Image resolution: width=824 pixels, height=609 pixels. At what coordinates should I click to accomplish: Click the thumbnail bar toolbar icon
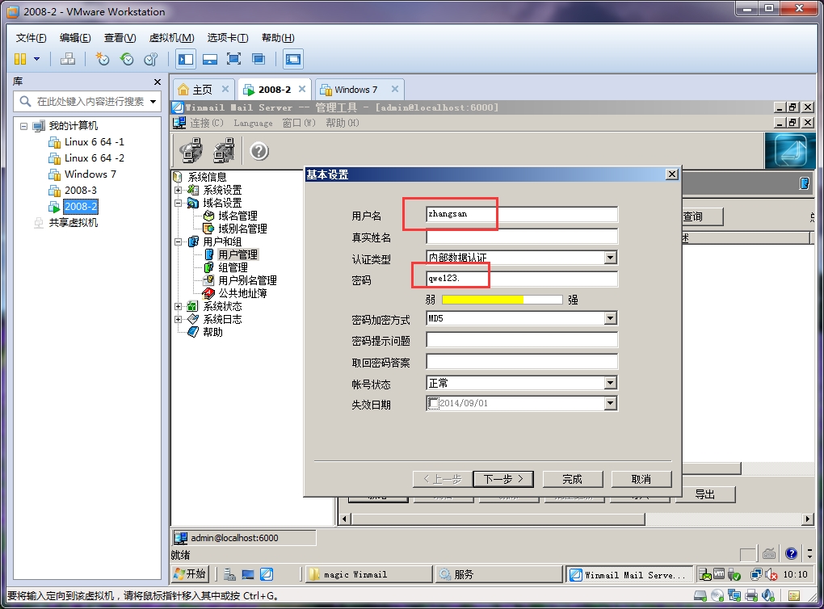[210, 59]
